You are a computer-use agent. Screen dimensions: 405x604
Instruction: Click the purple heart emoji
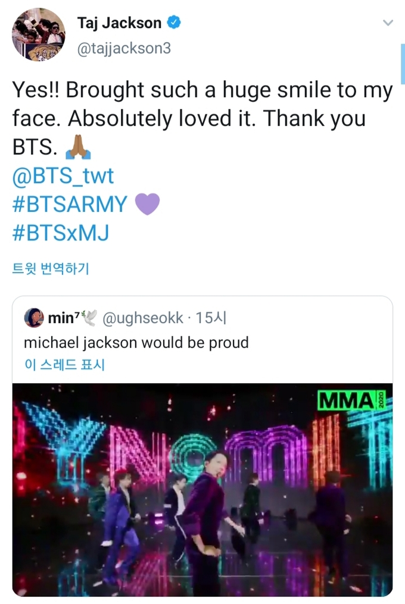(147, 204)
